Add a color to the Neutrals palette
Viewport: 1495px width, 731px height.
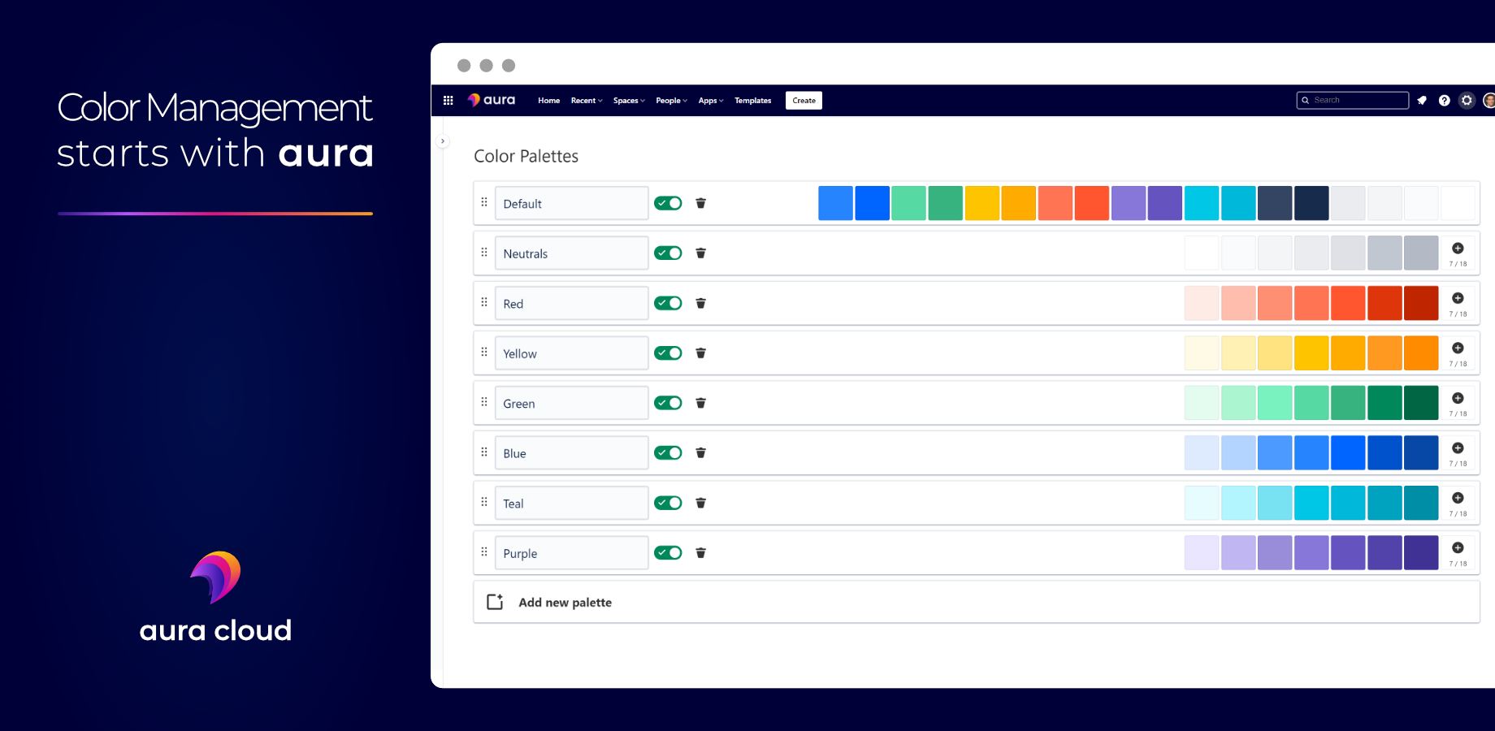point(1458,249)
